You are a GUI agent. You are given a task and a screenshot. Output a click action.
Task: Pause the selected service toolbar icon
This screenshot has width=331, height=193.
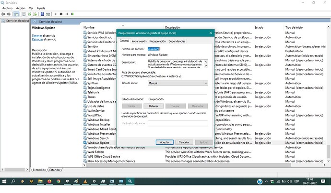coord(67,14)
